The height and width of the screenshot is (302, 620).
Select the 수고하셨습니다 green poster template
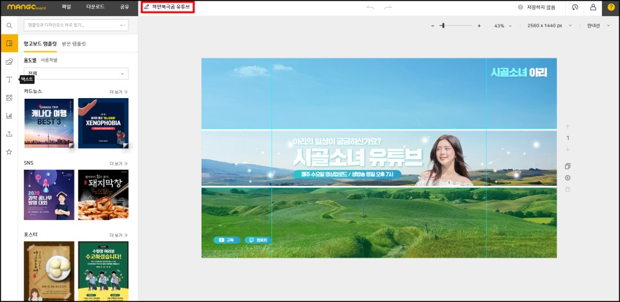coord(103,271)
